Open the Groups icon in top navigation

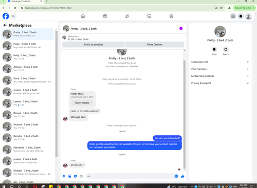coord(171,16)
